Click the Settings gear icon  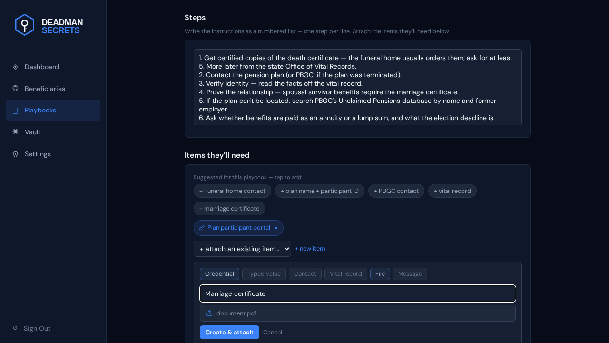click(15, 154)
